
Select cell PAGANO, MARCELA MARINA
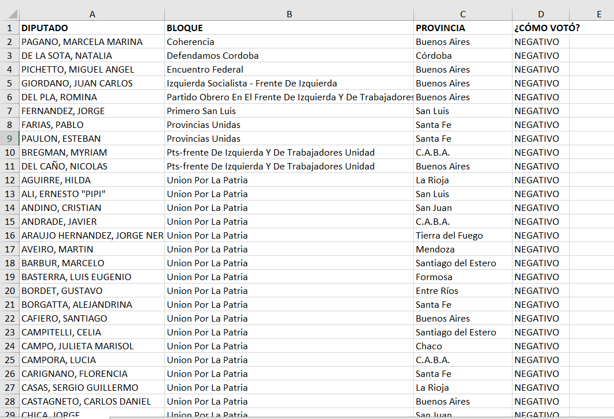pyautogui.click(x=92, y=42)
